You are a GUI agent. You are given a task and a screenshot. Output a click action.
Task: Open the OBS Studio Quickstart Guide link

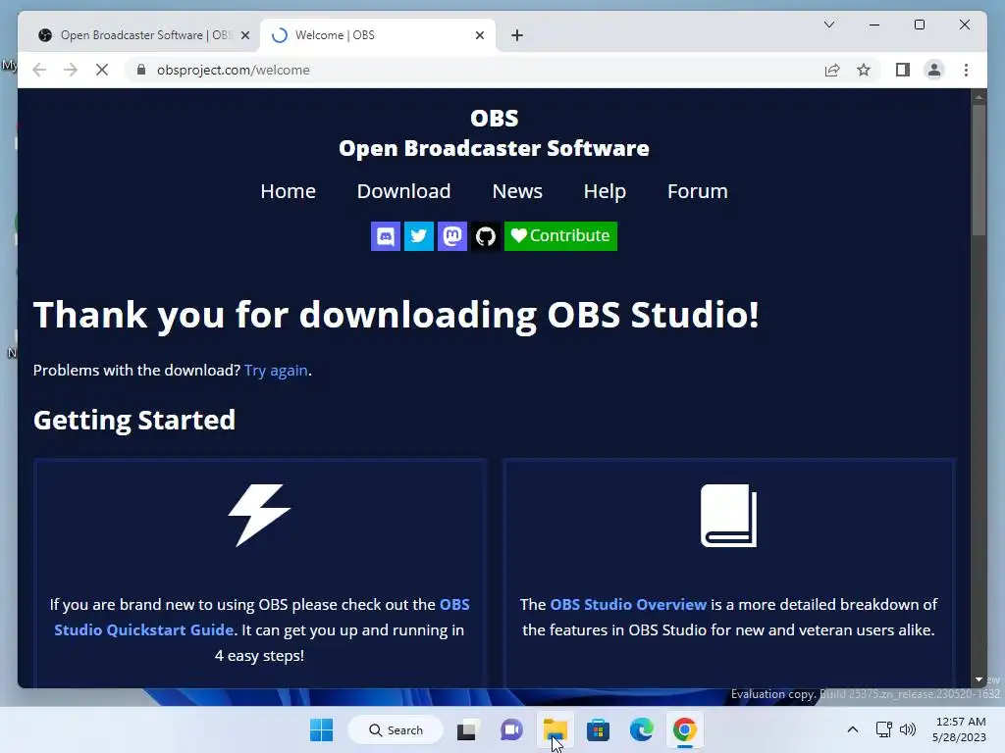(261, 618)
